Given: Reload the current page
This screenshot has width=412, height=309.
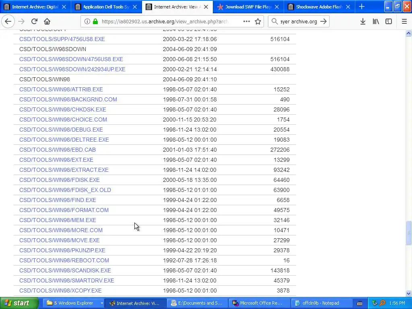Looking at the screenshot, I should coord(34,22).
